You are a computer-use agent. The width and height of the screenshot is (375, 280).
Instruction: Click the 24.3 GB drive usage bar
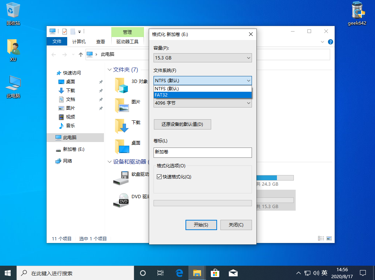click(275, 178)
